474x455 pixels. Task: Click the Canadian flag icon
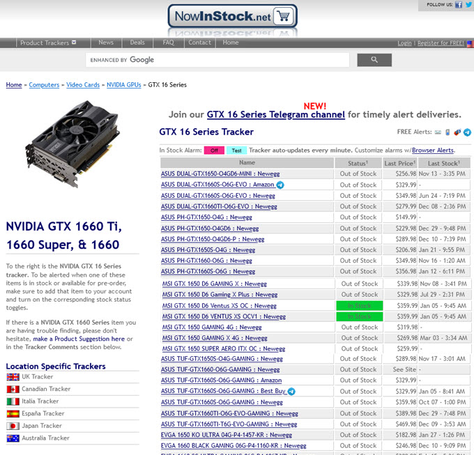click(x=13, y=389)
